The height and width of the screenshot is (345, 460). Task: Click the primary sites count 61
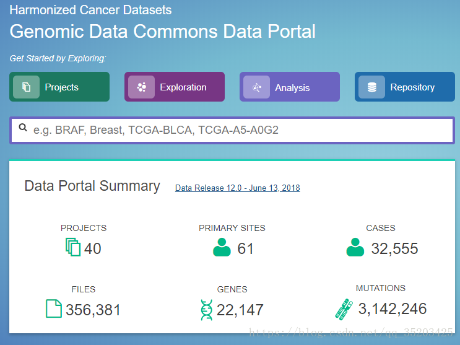(x=245, y=248)
